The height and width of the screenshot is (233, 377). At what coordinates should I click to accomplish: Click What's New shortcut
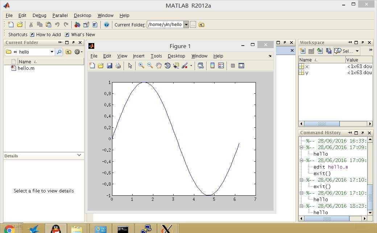pos(80,35)
